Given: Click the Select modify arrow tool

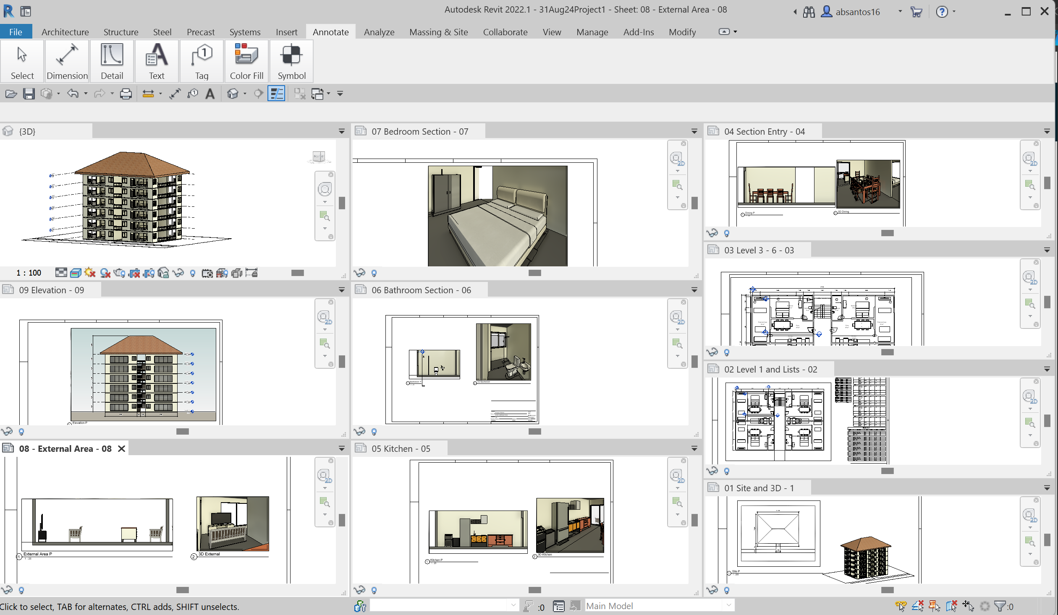Looking at the screenshot, I should coord(22,62).
